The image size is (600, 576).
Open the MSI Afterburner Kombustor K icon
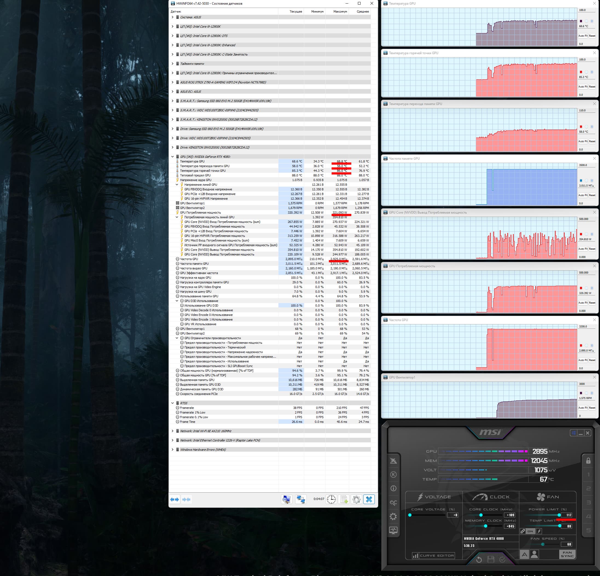(393, 474)
